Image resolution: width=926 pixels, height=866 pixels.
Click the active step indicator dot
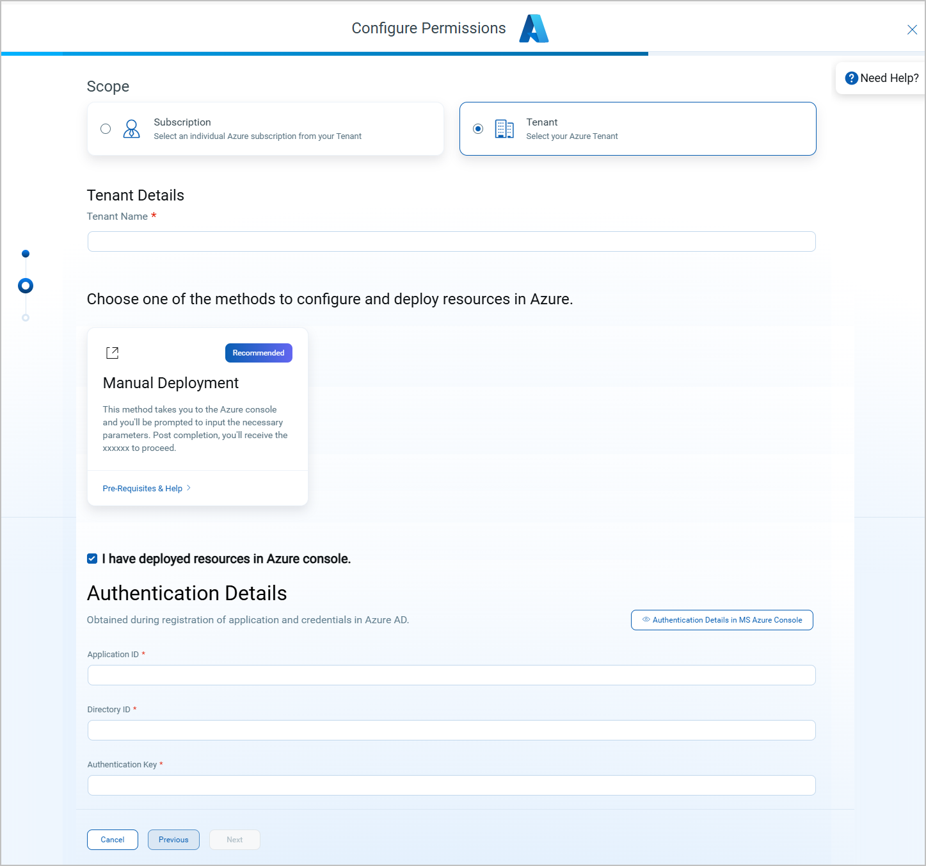[26, 285]
